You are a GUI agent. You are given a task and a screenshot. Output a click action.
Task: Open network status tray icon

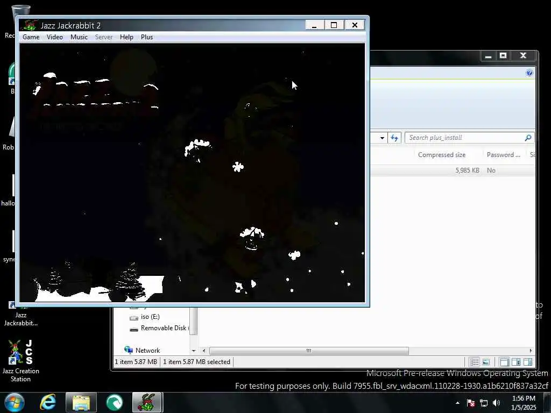[x=484, y=403]
